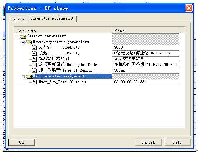Click the Hex parameter assignment folder icon
Image resolution: width=198 pixels, height=155 pixels.
29,76
